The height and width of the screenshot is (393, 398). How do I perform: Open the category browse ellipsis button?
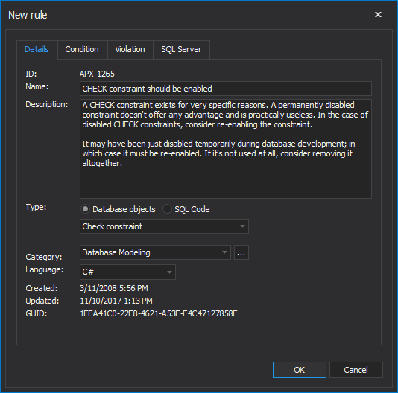point(241,252)
